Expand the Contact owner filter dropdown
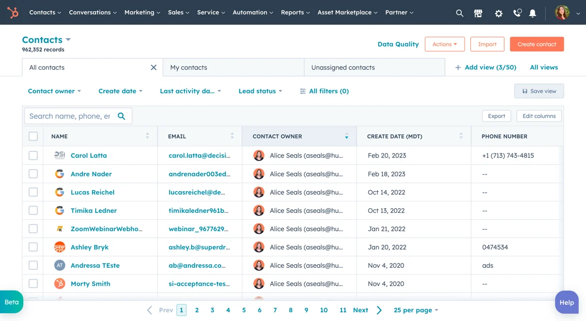Viewport: 586px width, 321px height. point(54,91)
